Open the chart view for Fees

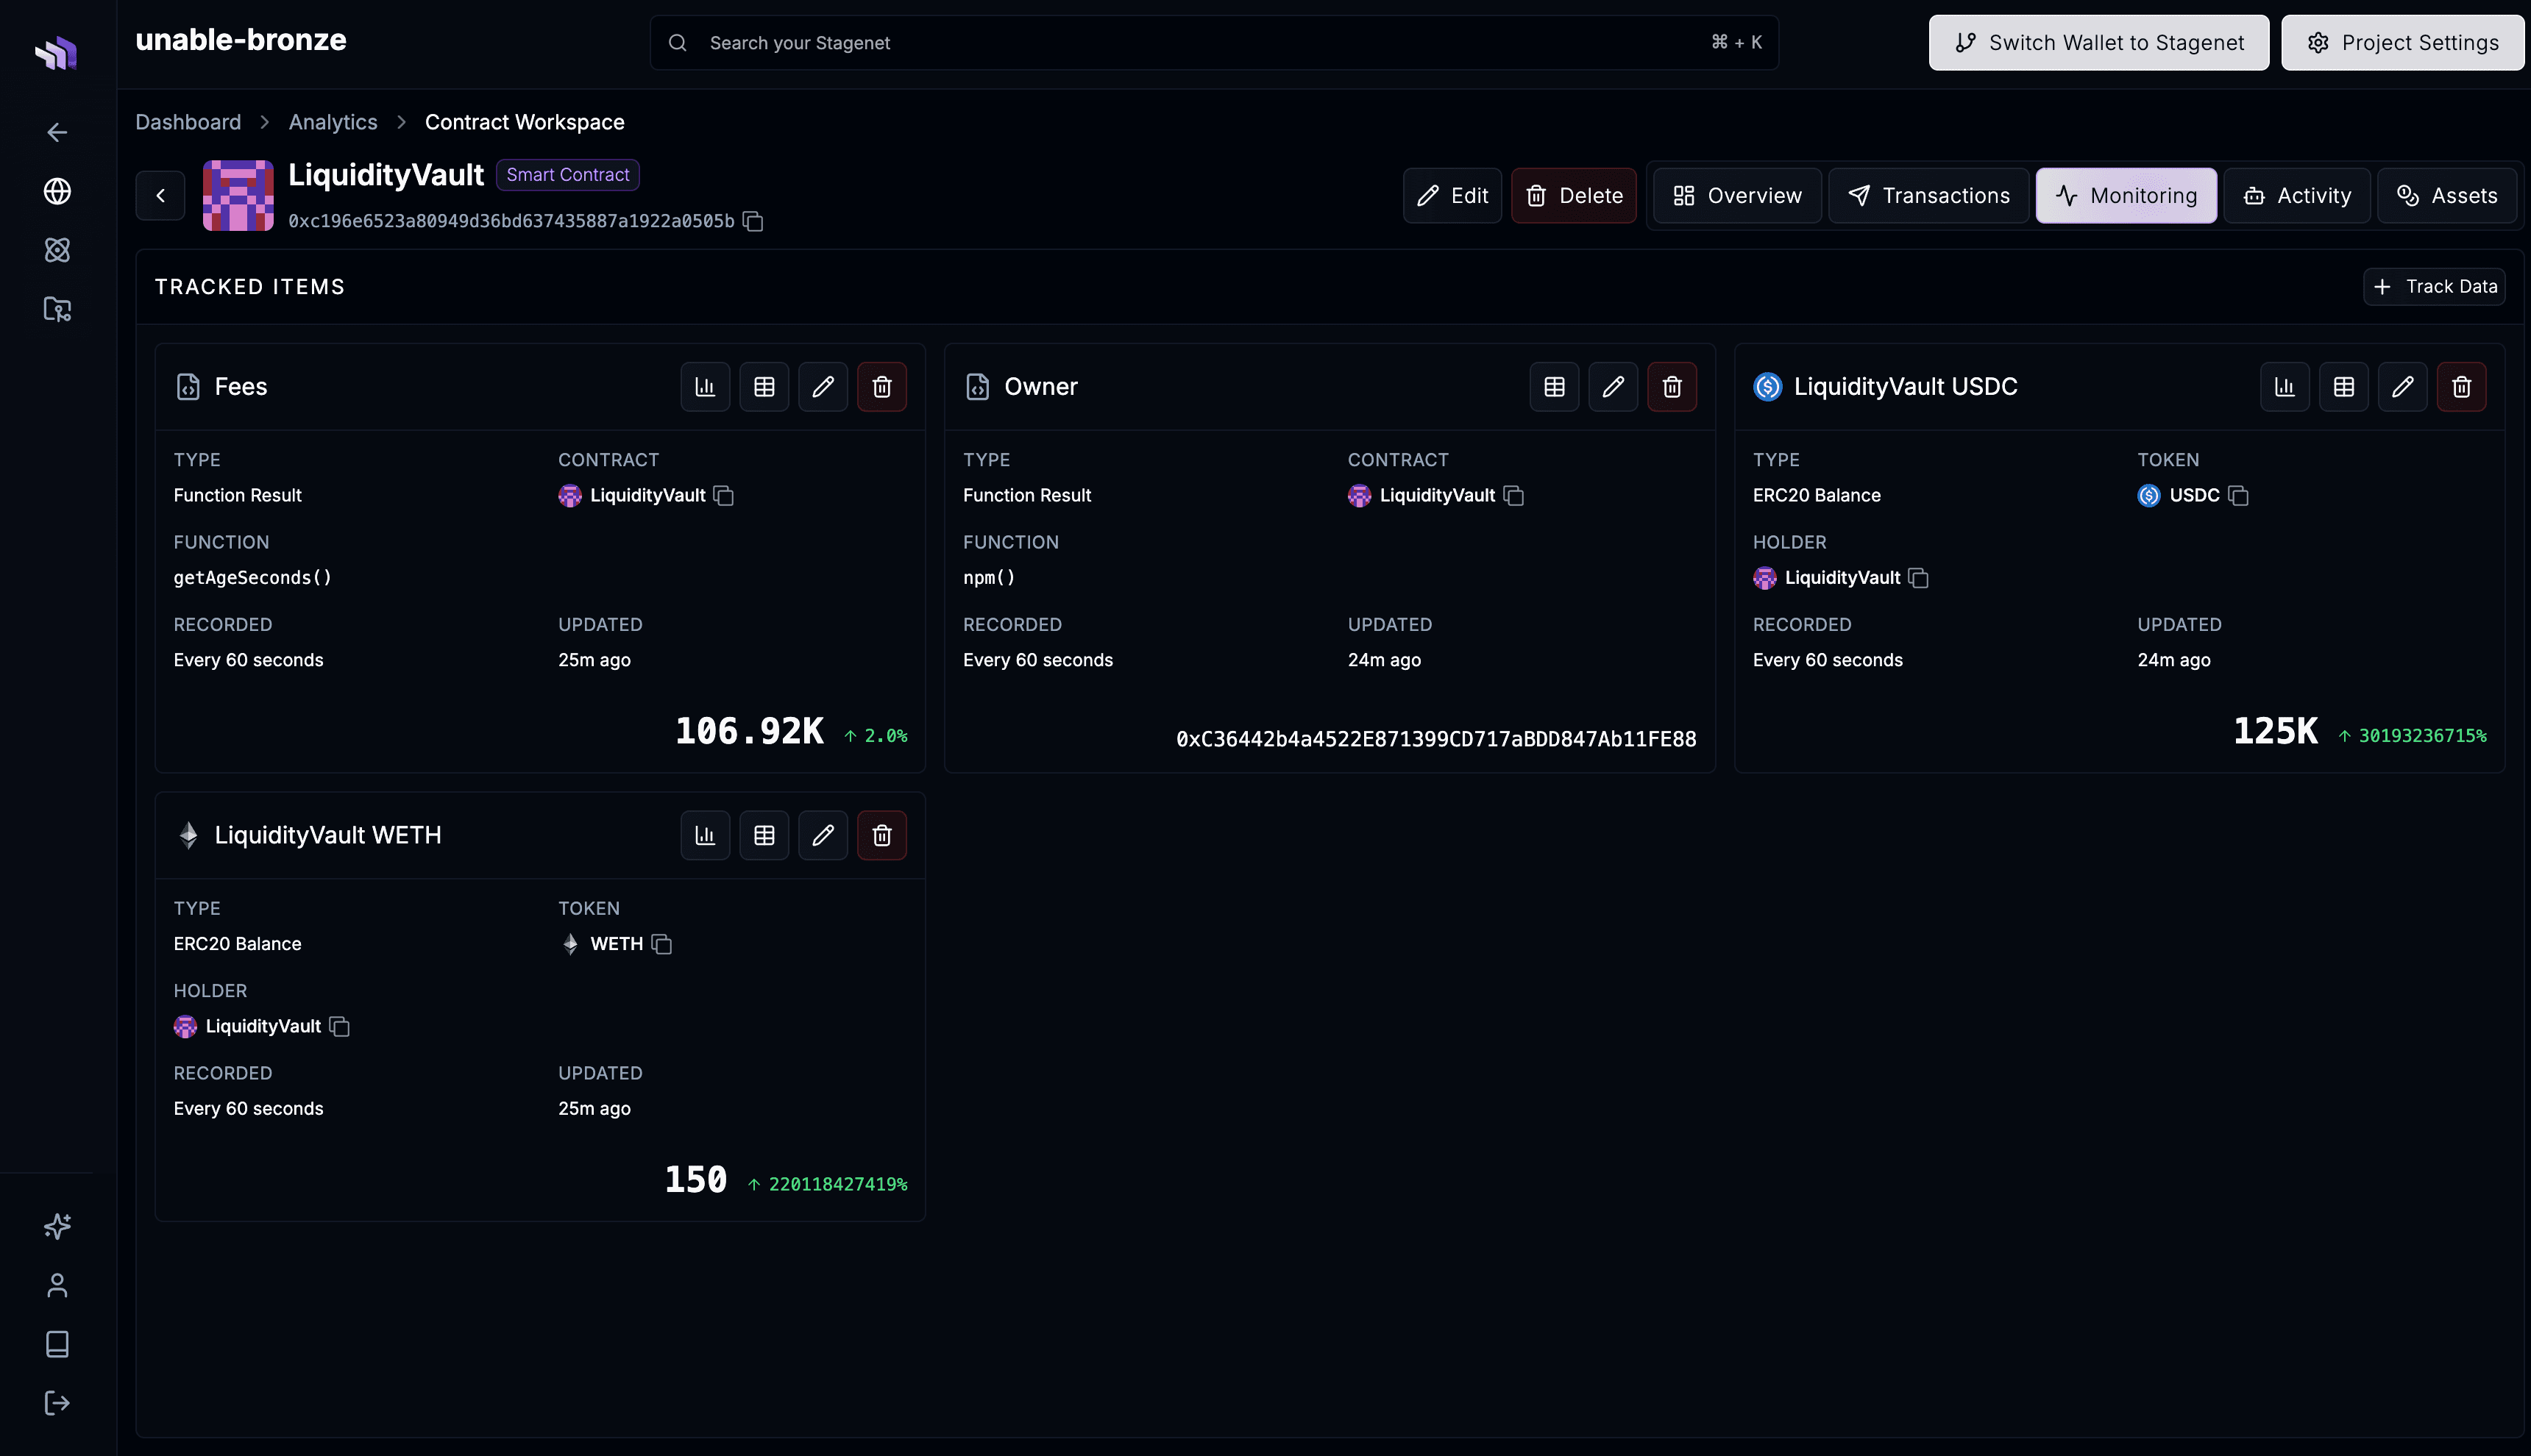pos(706,387)
